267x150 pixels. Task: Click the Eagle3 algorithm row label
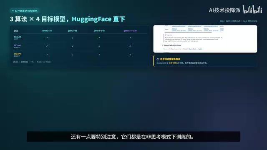click(18, 37)
